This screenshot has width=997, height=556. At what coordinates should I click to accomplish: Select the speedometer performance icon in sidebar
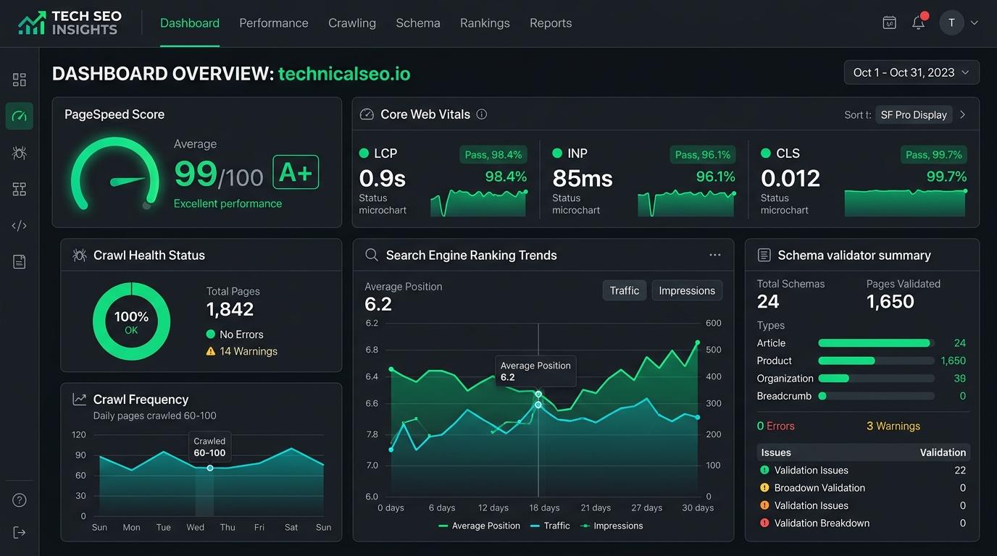[20, 116]
